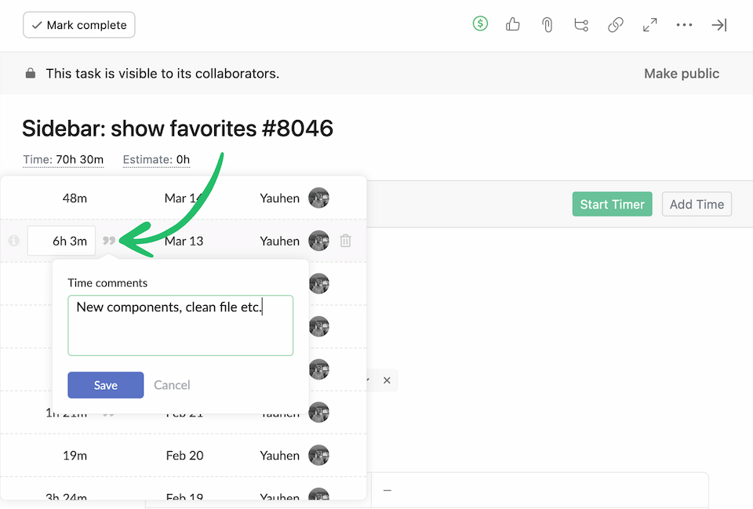The width and height of the screenshot is (753, 509).
Task: Toggle task completion with Mark complete
Action: [x=78, y=24]
